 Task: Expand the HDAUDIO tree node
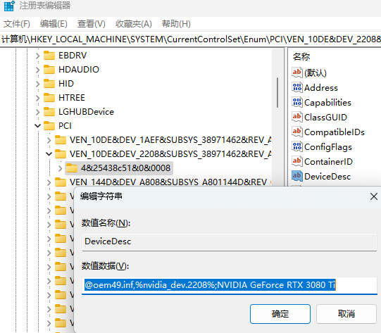click(x=37, y=70)
